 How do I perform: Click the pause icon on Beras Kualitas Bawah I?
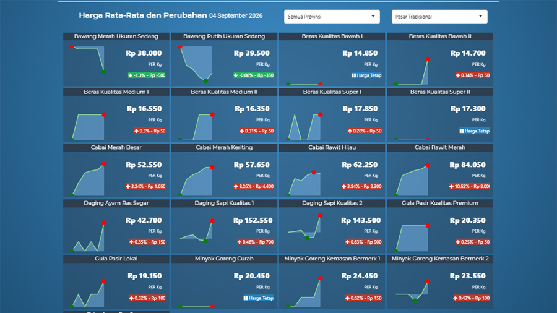pyautogui.click(x=354, y=75)
